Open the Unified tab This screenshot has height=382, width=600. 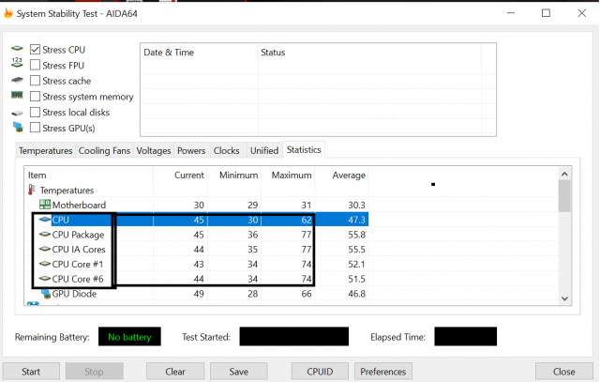tap(264, 150)
